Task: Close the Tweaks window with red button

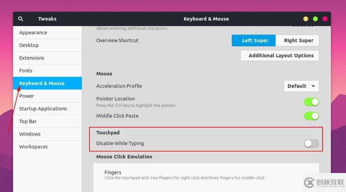Action: [x=325, y=19]
